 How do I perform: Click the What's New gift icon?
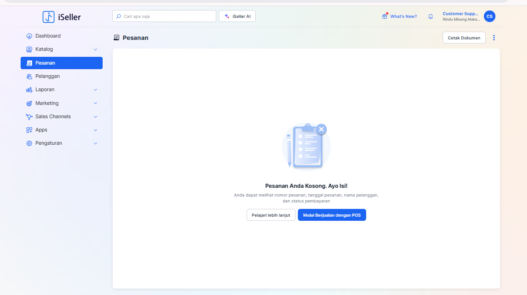click(384, 16)
